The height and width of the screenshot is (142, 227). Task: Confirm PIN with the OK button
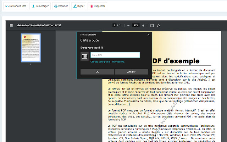point(97,72)
